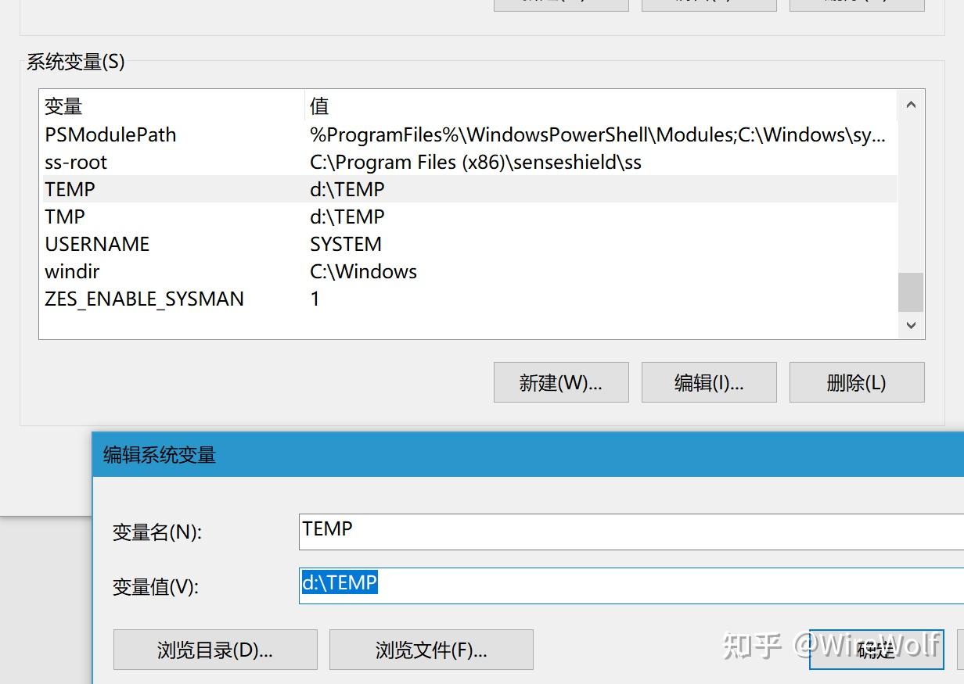Viewport: 964px width, 684px height.
Task: Click the scrollbar up arrow
Action: pyautogui.click(x=910, y=103)
